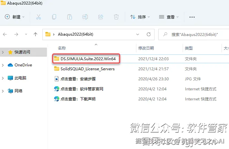Open the 新建 new item dropdown

[x=15, y=17]
